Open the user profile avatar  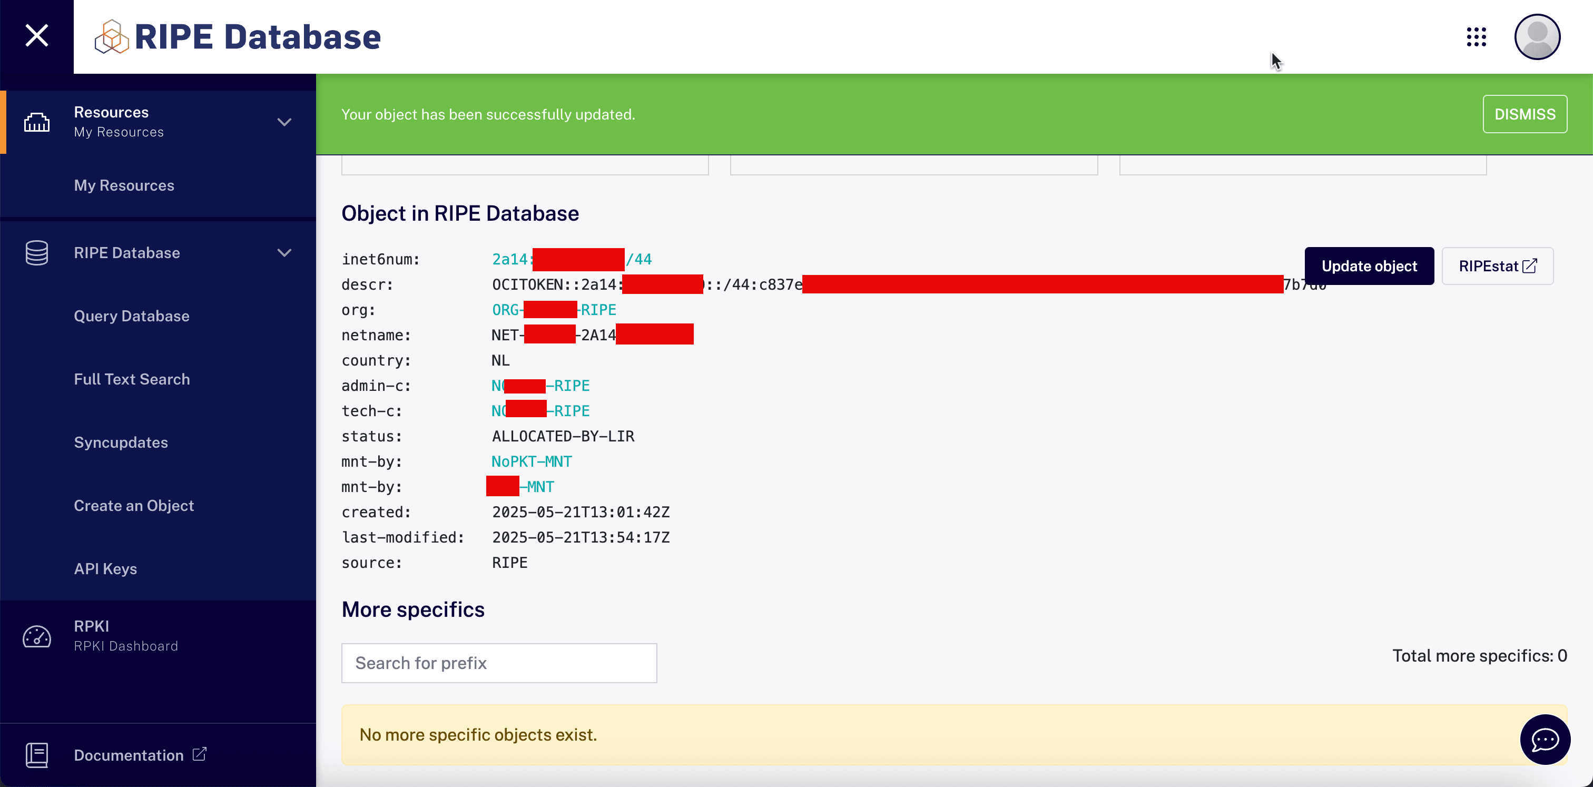pos(1536,37)
